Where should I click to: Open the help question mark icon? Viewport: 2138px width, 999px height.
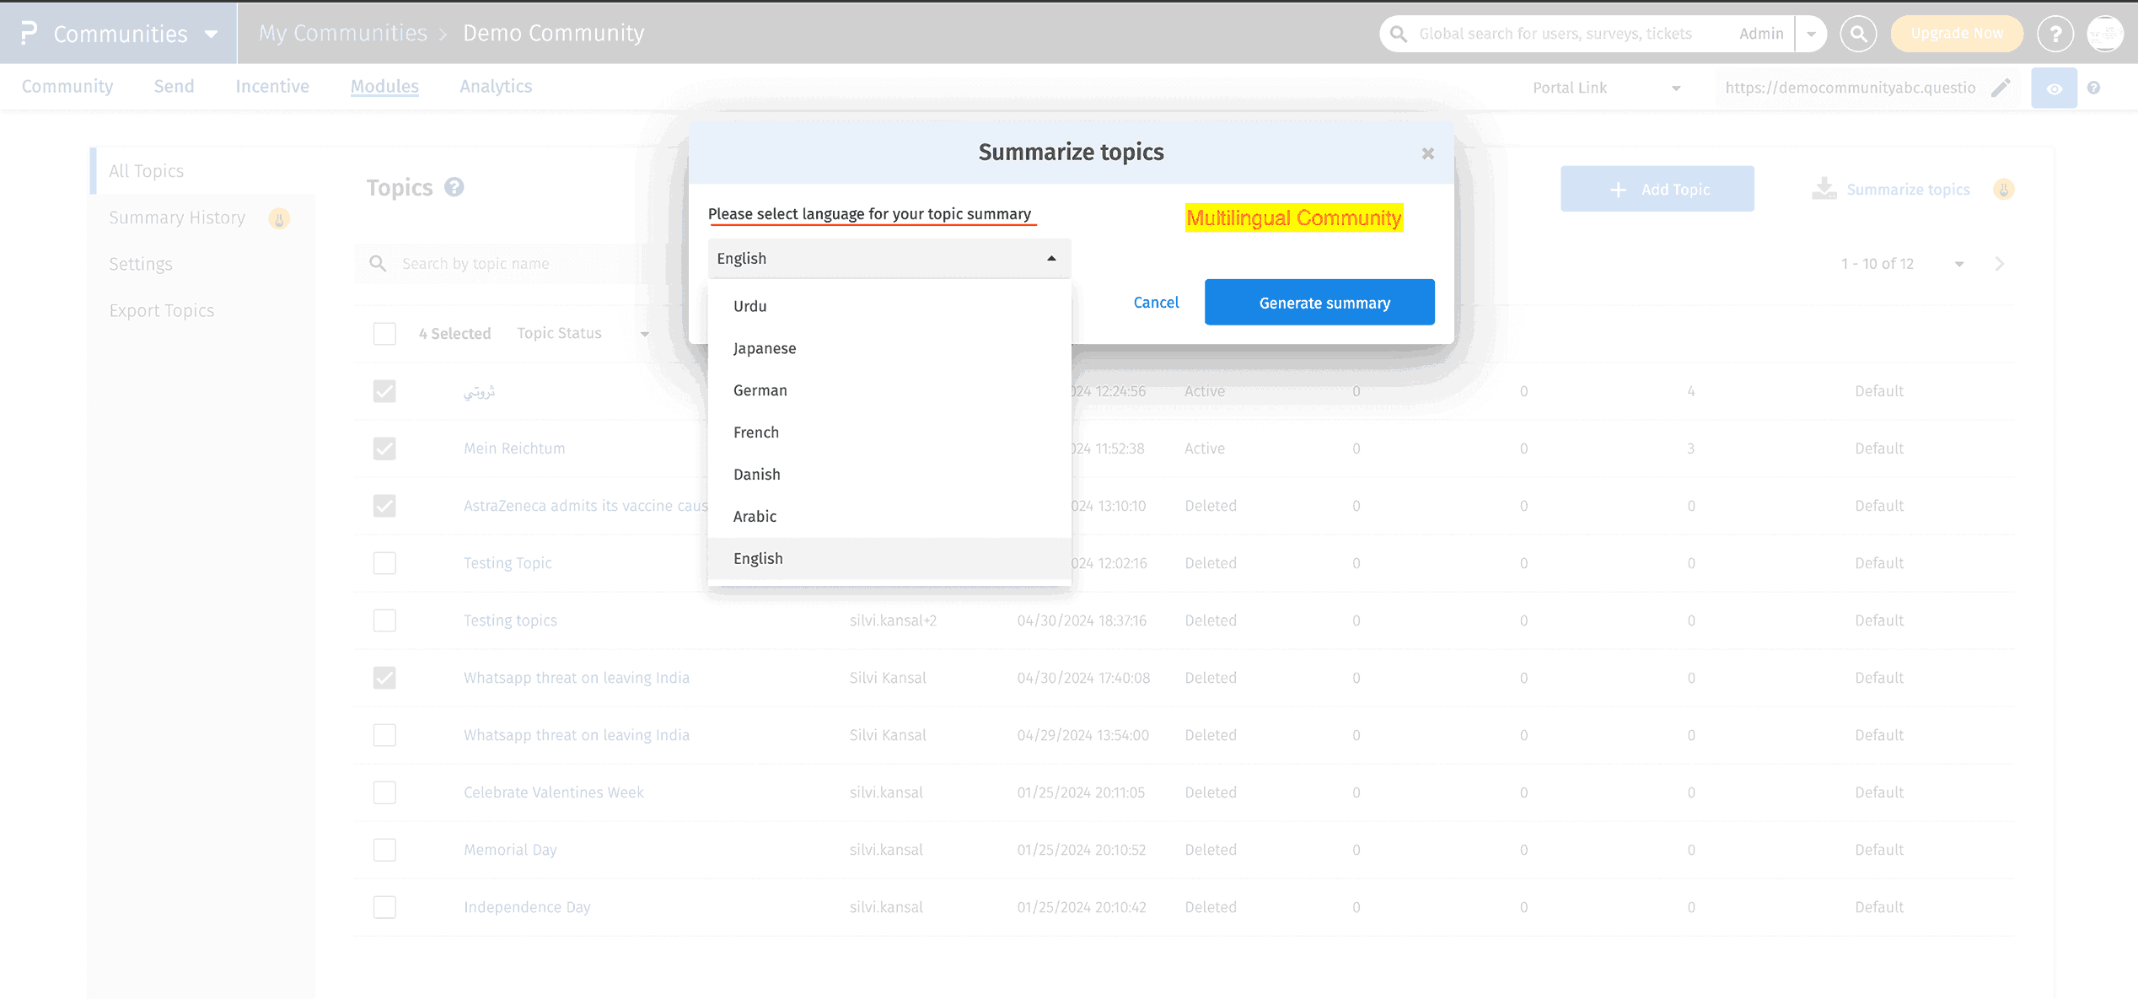pyautogui.click(x=2055, y=34)
